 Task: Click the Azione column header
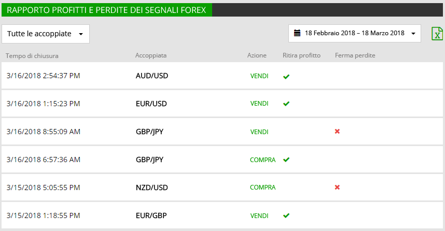tap(257, 55)
